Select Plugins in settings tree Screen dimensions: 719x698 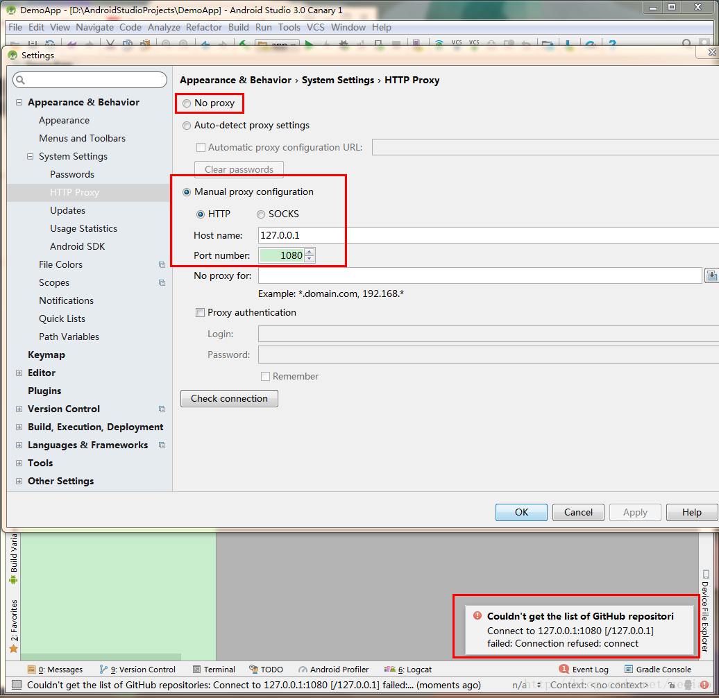click(44, 391)
